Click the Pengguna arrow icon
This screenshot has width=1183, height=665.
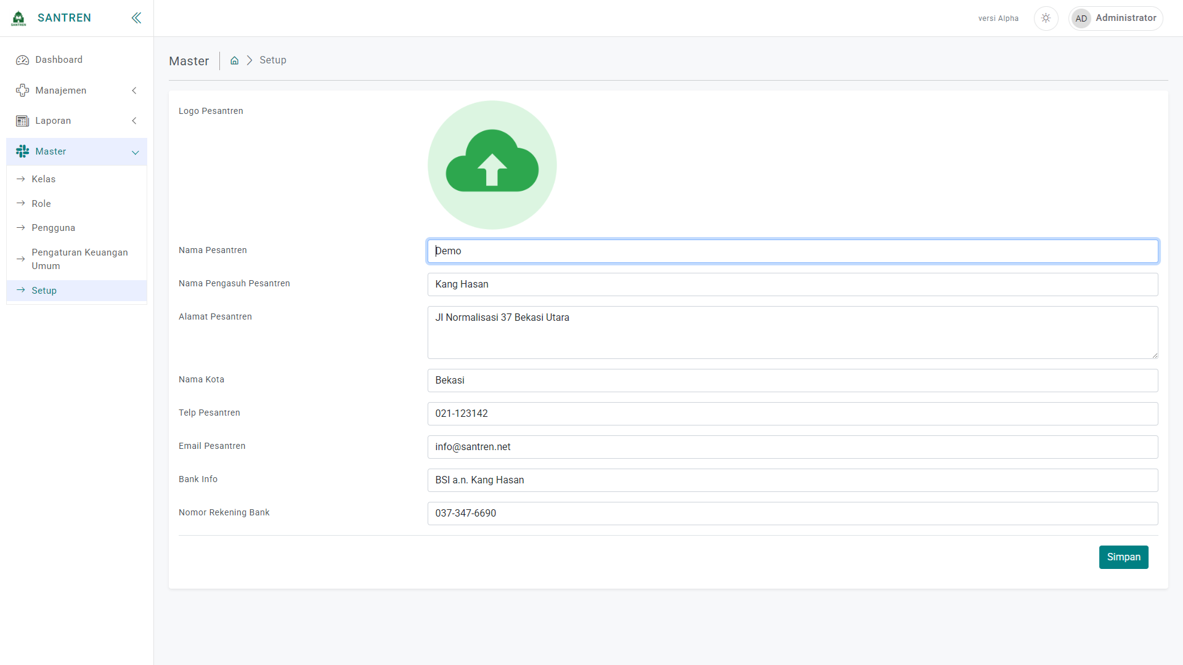(x=20, y=228)
